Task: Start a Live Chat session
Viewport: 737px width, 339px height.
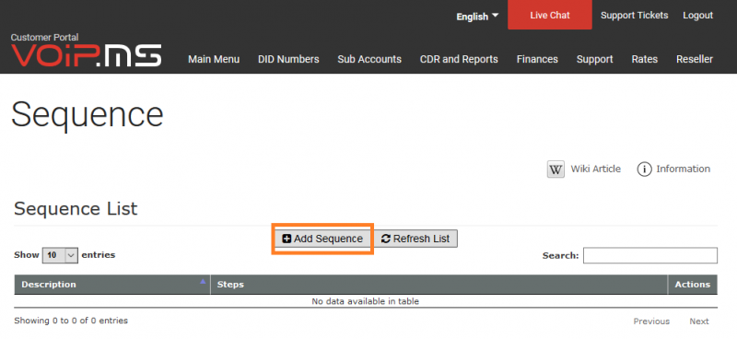Action: click(550, 15)
